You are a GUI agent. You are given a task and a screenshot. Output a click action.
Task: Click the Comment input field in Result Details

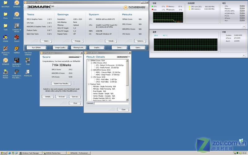[111, 103]
